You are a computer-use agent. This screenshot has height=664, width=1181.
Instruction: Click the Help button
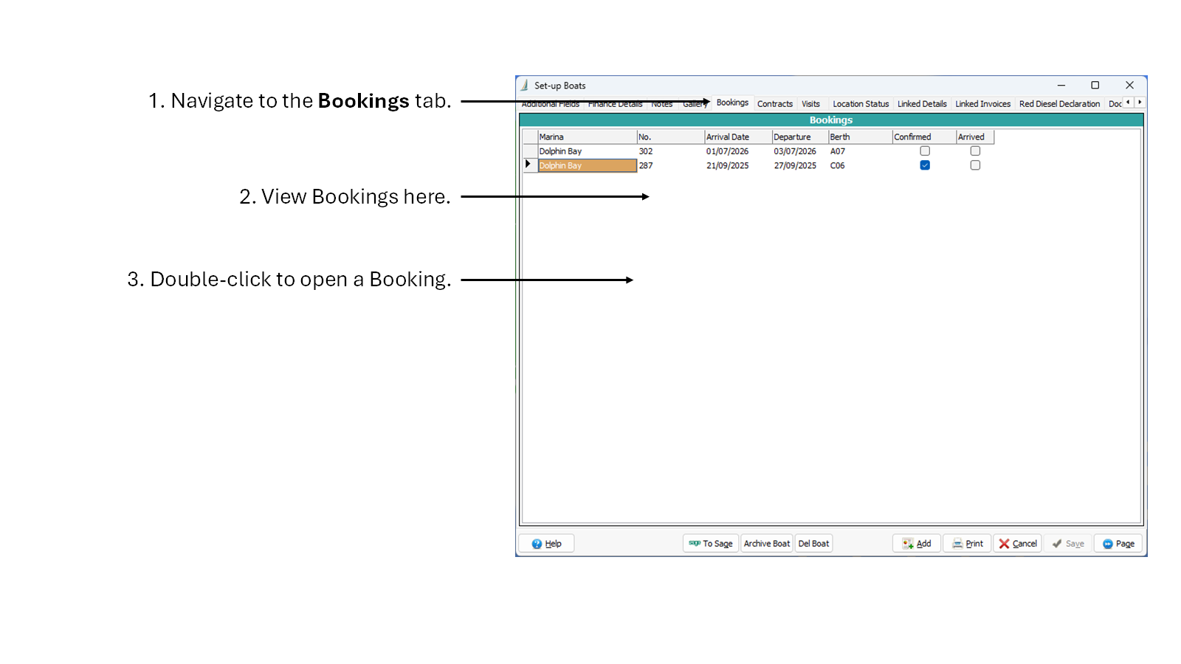click(546, 544)
